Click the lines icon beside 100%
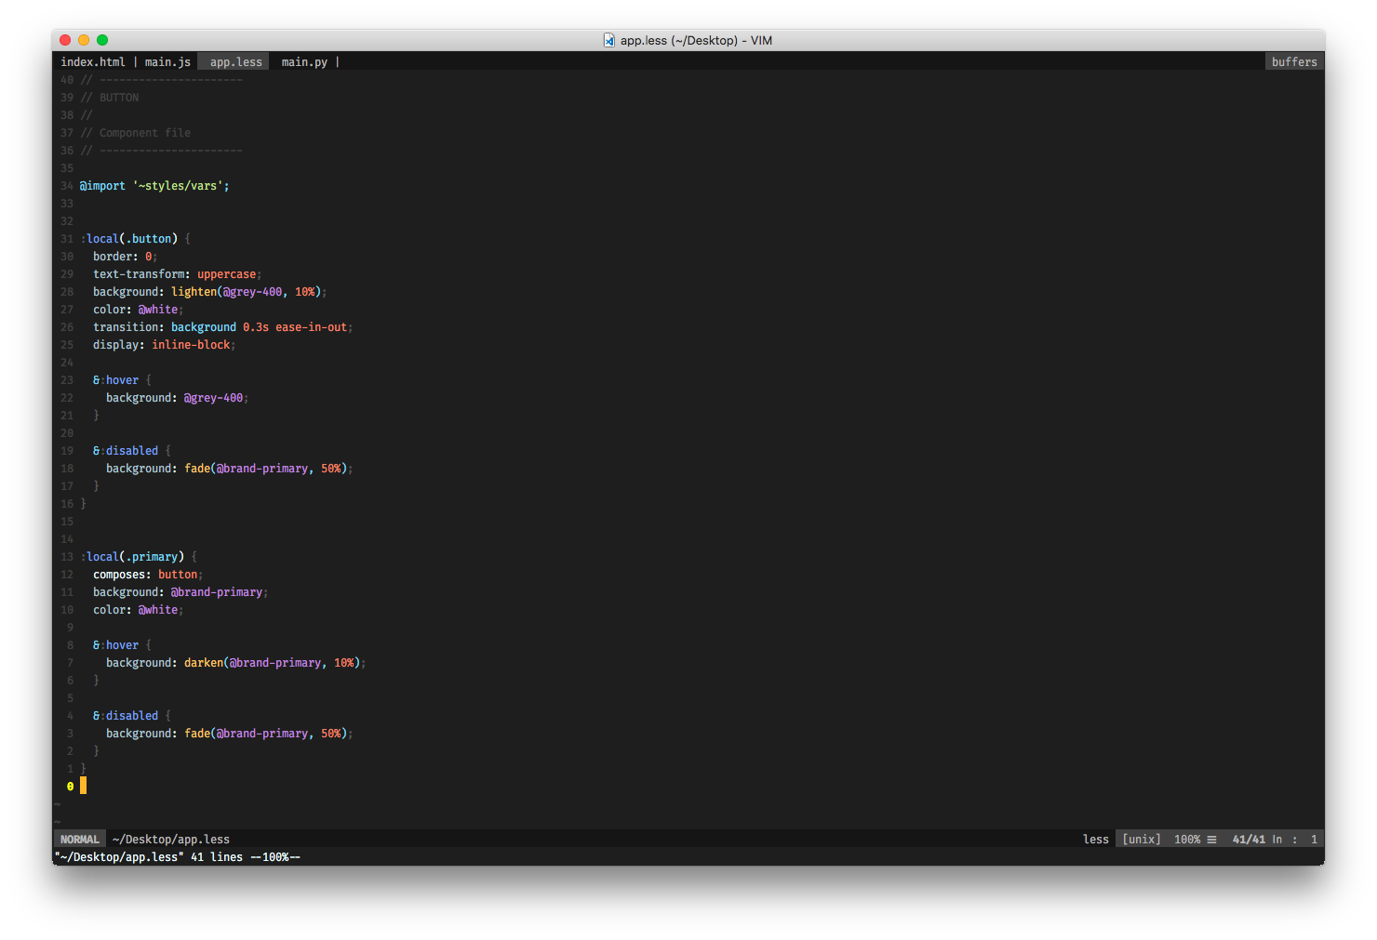The image size is (1377, 940). click(1211, 839)
